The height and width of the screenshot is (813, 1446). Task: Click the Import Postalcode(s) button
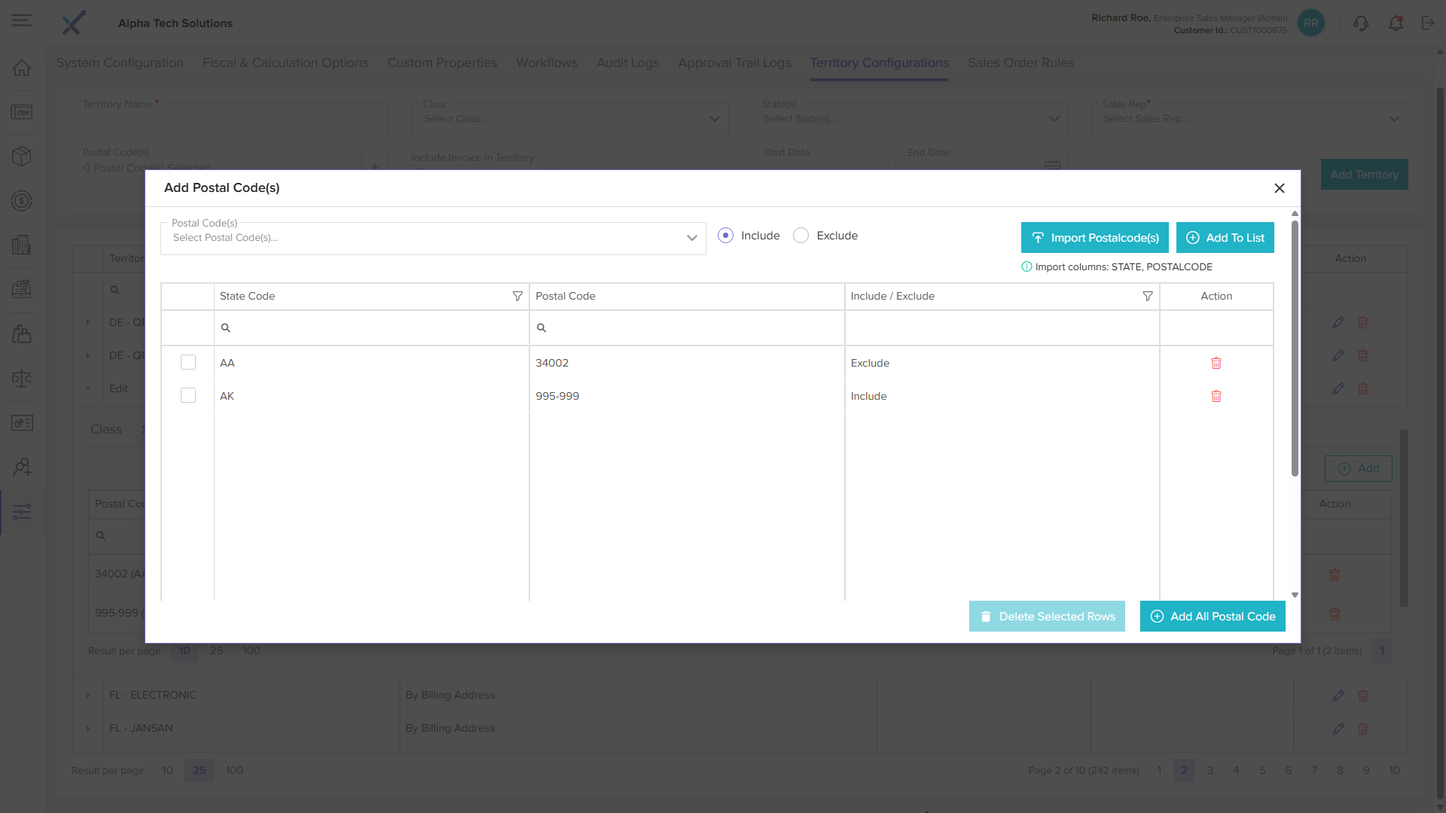click(x=1094, y=238)
